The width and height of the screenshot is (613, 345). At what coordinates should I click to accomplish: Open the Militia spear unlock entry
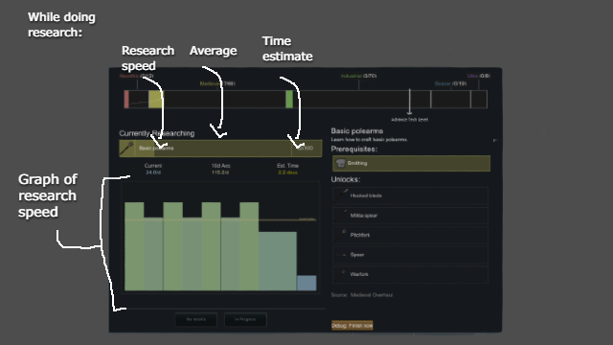tap(410, 215)
